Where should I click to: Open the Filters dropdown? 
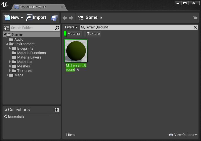(x=71, y=27)
